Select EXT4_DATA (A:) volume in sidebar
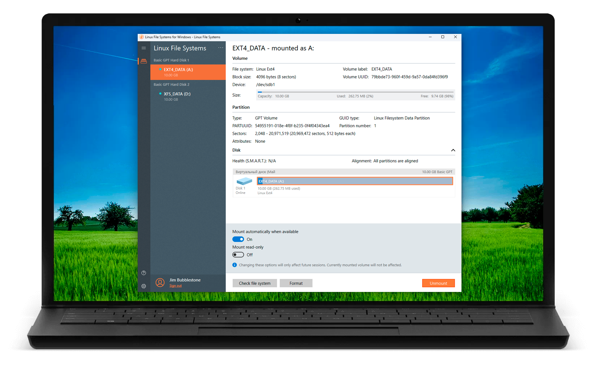The height and width of the screenshot is (372, 597). (188, 72)
